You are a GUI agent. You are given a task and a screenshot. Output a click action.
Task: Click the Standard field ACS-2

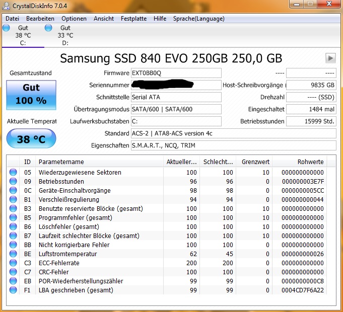233,133
